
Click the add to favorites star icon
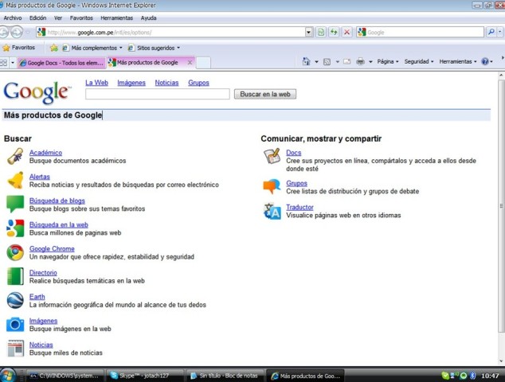(x=54, y=48)
